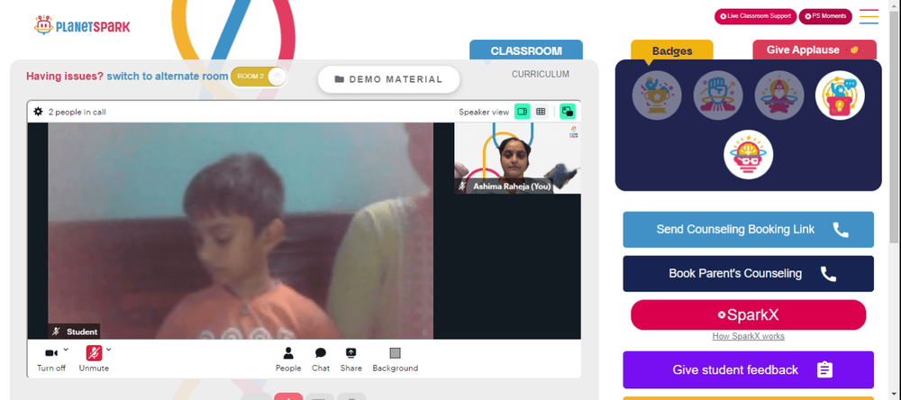Image resolution: width=901 pixels, height=400 pixels.
Task: Send Counseling Booking Link
Action: (x=748, y=230)
